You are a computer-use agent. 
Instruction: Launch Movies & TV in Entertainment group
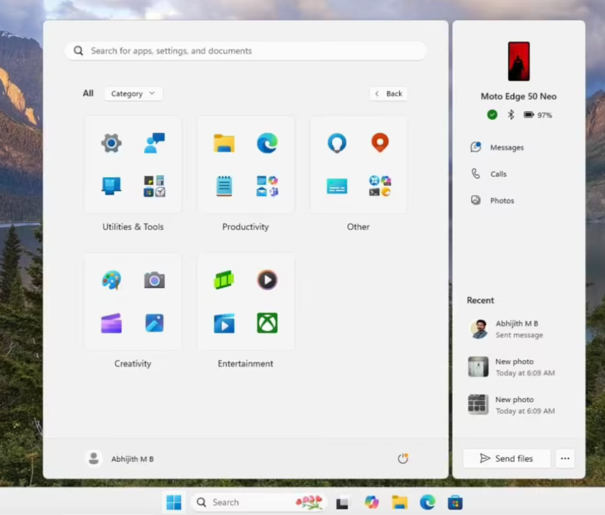coord(224,323)
